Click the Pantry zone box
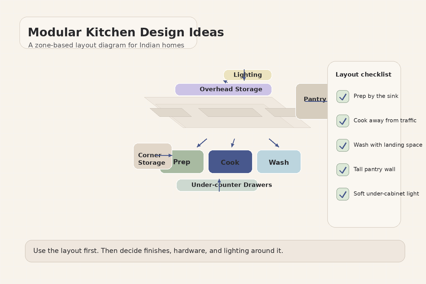The height and width of the screenshot is (284, 426). [312, 101]
